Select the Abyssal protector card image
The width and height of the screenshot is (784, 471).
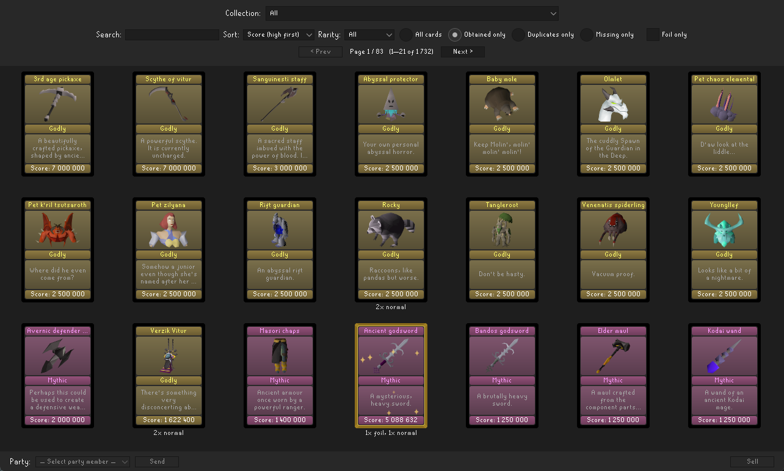point(391,104)
